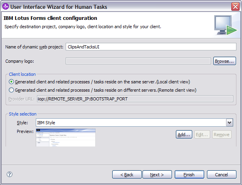Viewport: 242px width, 185px height.
Task: Click the monitor wizard banner image
Action: click(225, 25)
